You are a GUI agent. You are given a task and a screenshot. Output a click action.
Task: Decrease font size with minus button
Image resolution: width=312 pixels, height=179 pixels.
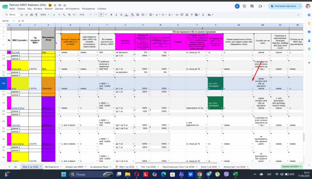click(96, 15)
